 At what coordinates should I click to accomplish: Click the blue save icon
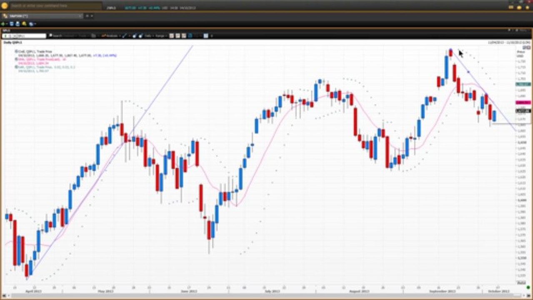tap(12, 24)
